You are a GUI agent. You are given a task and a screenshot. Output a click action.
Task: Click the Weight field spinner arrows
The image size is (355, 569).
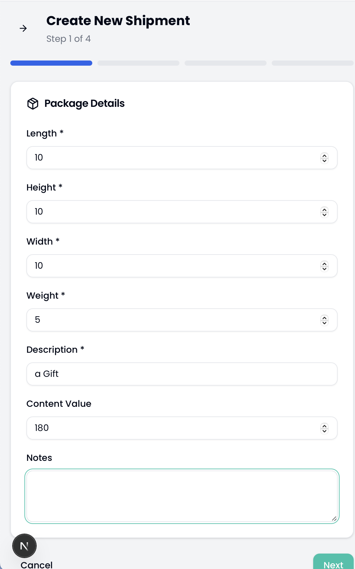[324, 320]
